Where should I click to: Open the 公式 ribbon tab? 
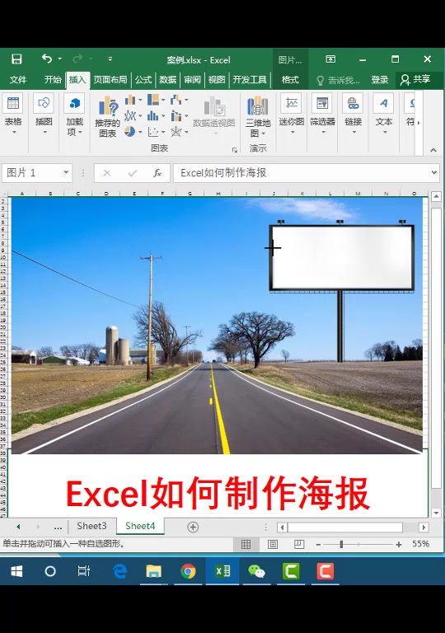pyautogui.click(x=143, y=79)
